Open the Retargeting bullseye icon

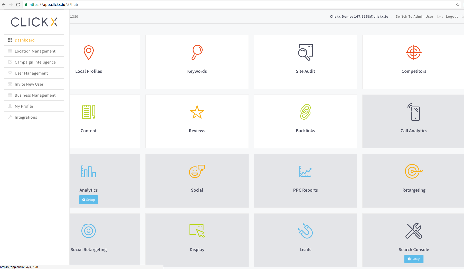tap(414, 171)
